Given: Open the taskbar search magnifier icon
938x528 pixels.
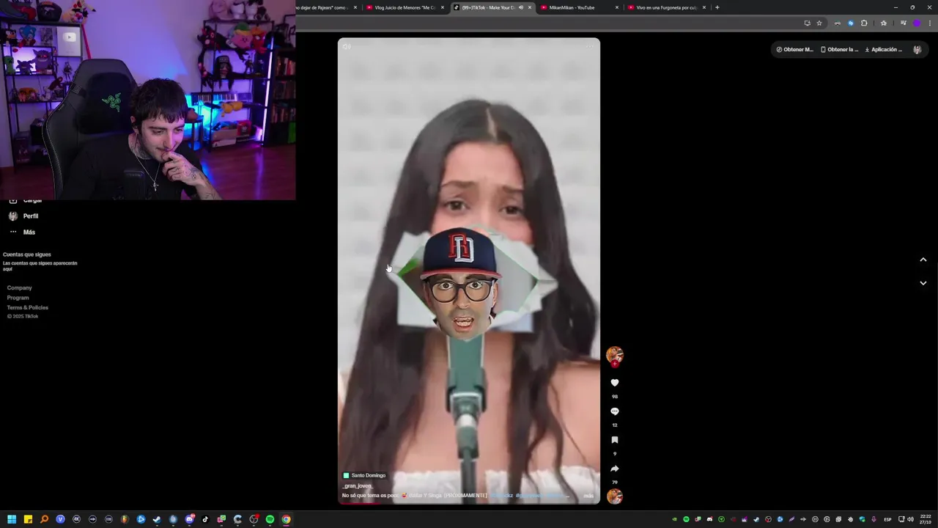Looking at the screenshot, I should [x=44, y=519].
